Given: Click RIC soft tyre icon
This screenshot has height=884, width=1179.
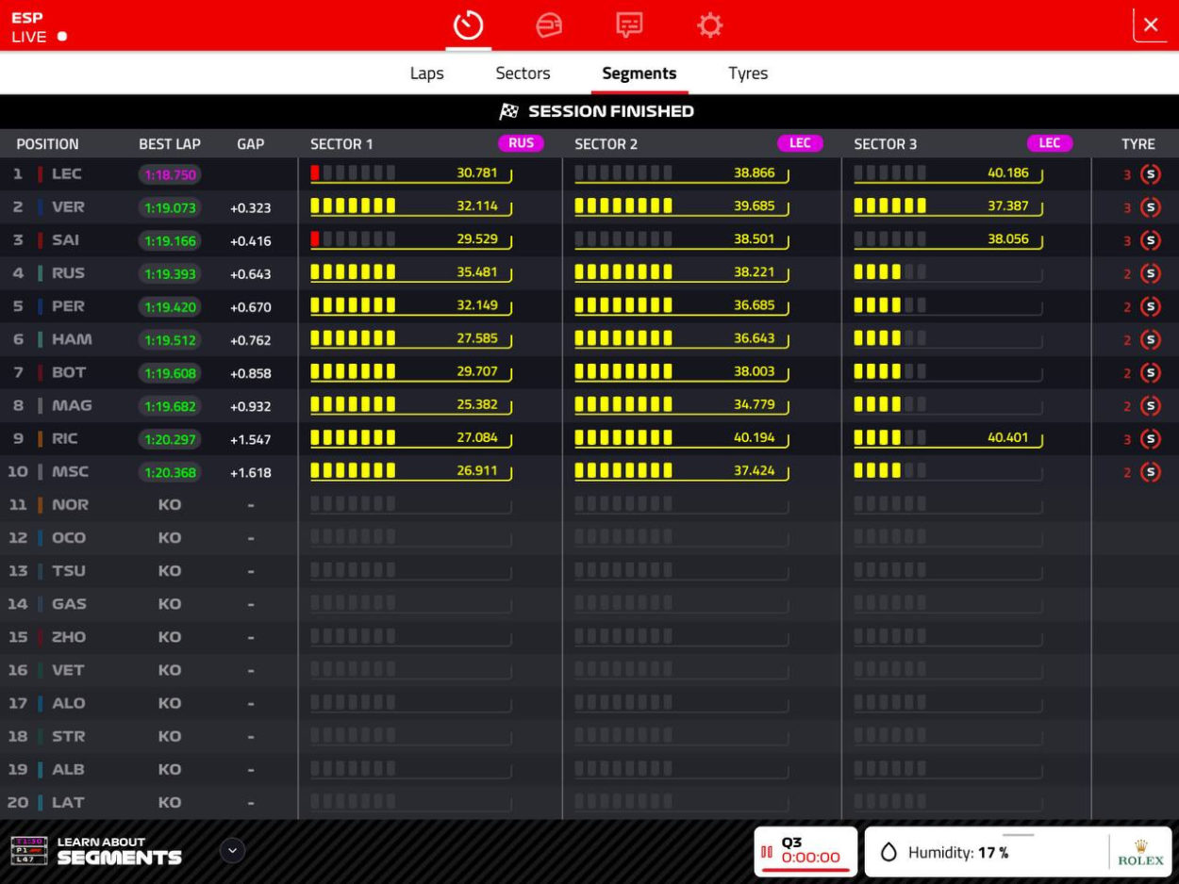Looking at the screenshot, I should coord(1150,439).
